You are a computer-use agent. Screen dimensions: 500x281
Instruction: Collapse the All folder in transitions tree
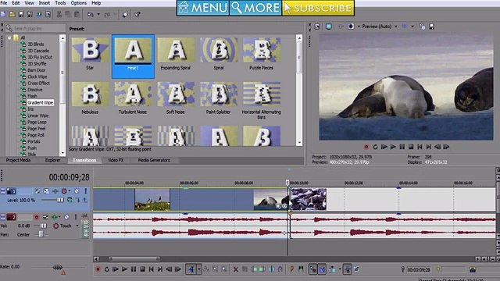click(9, 37)
